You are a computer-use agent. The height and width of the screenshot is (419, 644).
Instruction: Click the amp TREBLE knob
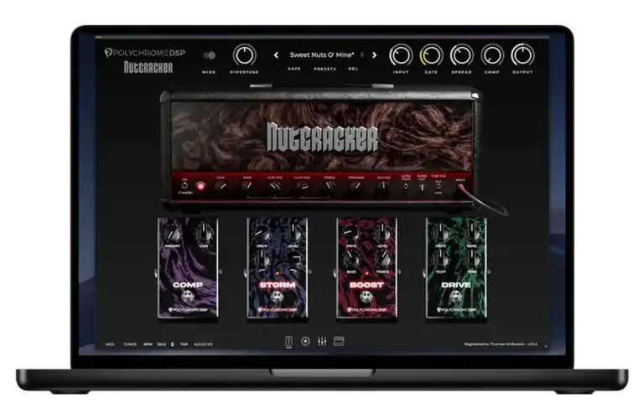pyautogui.click(x=330, y=186)
